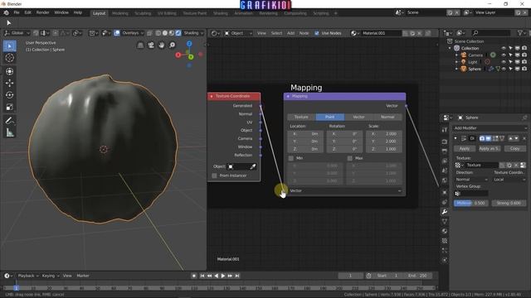The image size is (531, 298).
Task: Click the Apply modifier button
Action: click(x=465, y=149)
